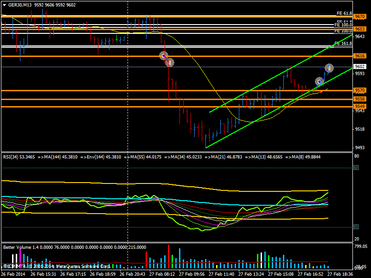Image resolution: width=371 pixels, height=278 pixels.
Task: Select the 9570 orange price tag
Action: [x=360, y=90]
